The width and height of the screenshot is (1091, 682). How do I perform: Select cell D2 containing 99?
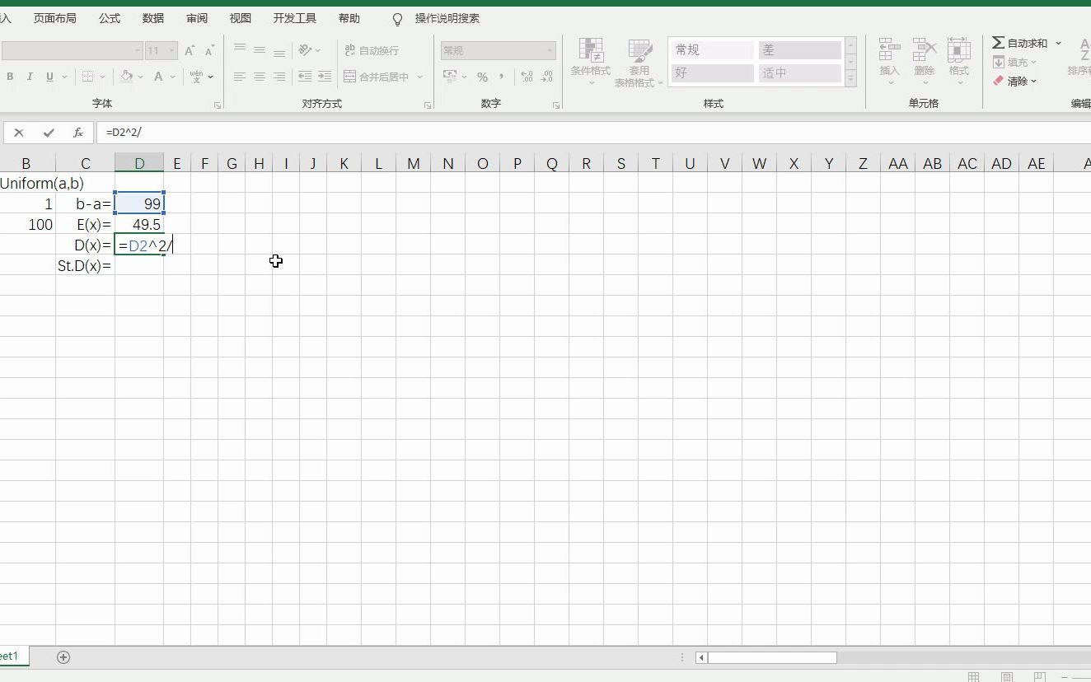[x=139, y=203]
